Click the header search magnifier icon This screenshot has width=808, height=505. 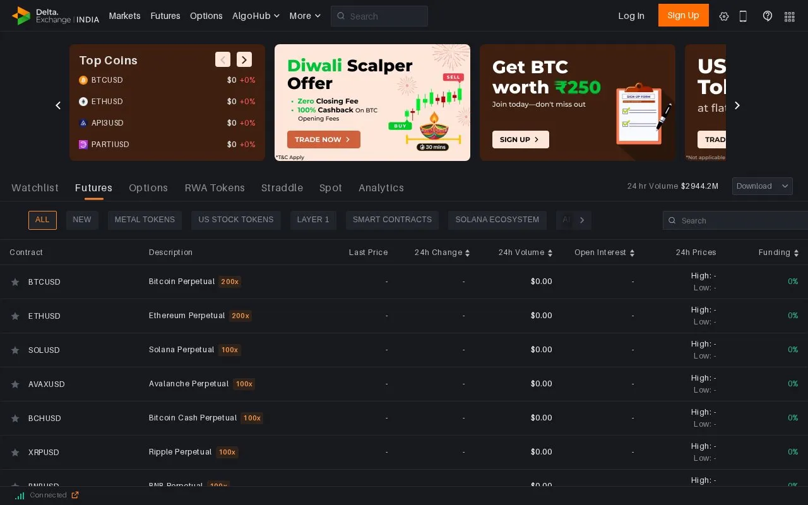[x=342, y=16]
